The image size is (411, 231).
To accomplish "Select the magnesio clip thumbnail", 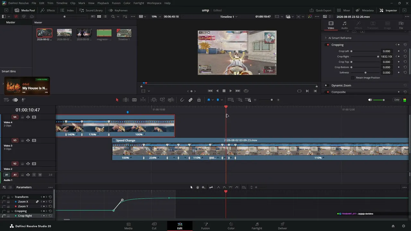I will pos(104,33).
